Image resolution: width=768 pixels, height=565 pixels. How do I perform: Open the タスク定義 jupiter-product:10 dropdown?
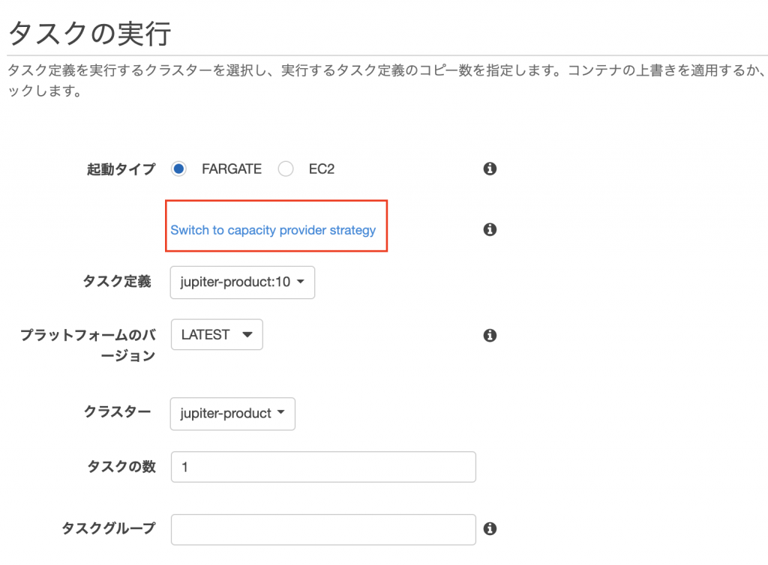[242, 282]
